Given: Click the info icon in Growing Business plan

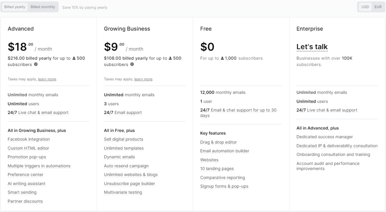Looking at the screenshot, I should (132, 64).
